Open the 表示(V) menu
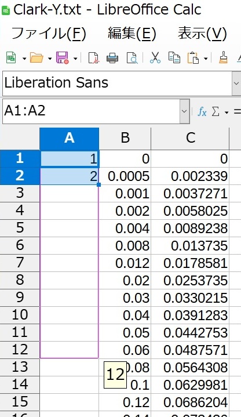Image resolution: width=241 pixels, height=417 pixels. 202,34
